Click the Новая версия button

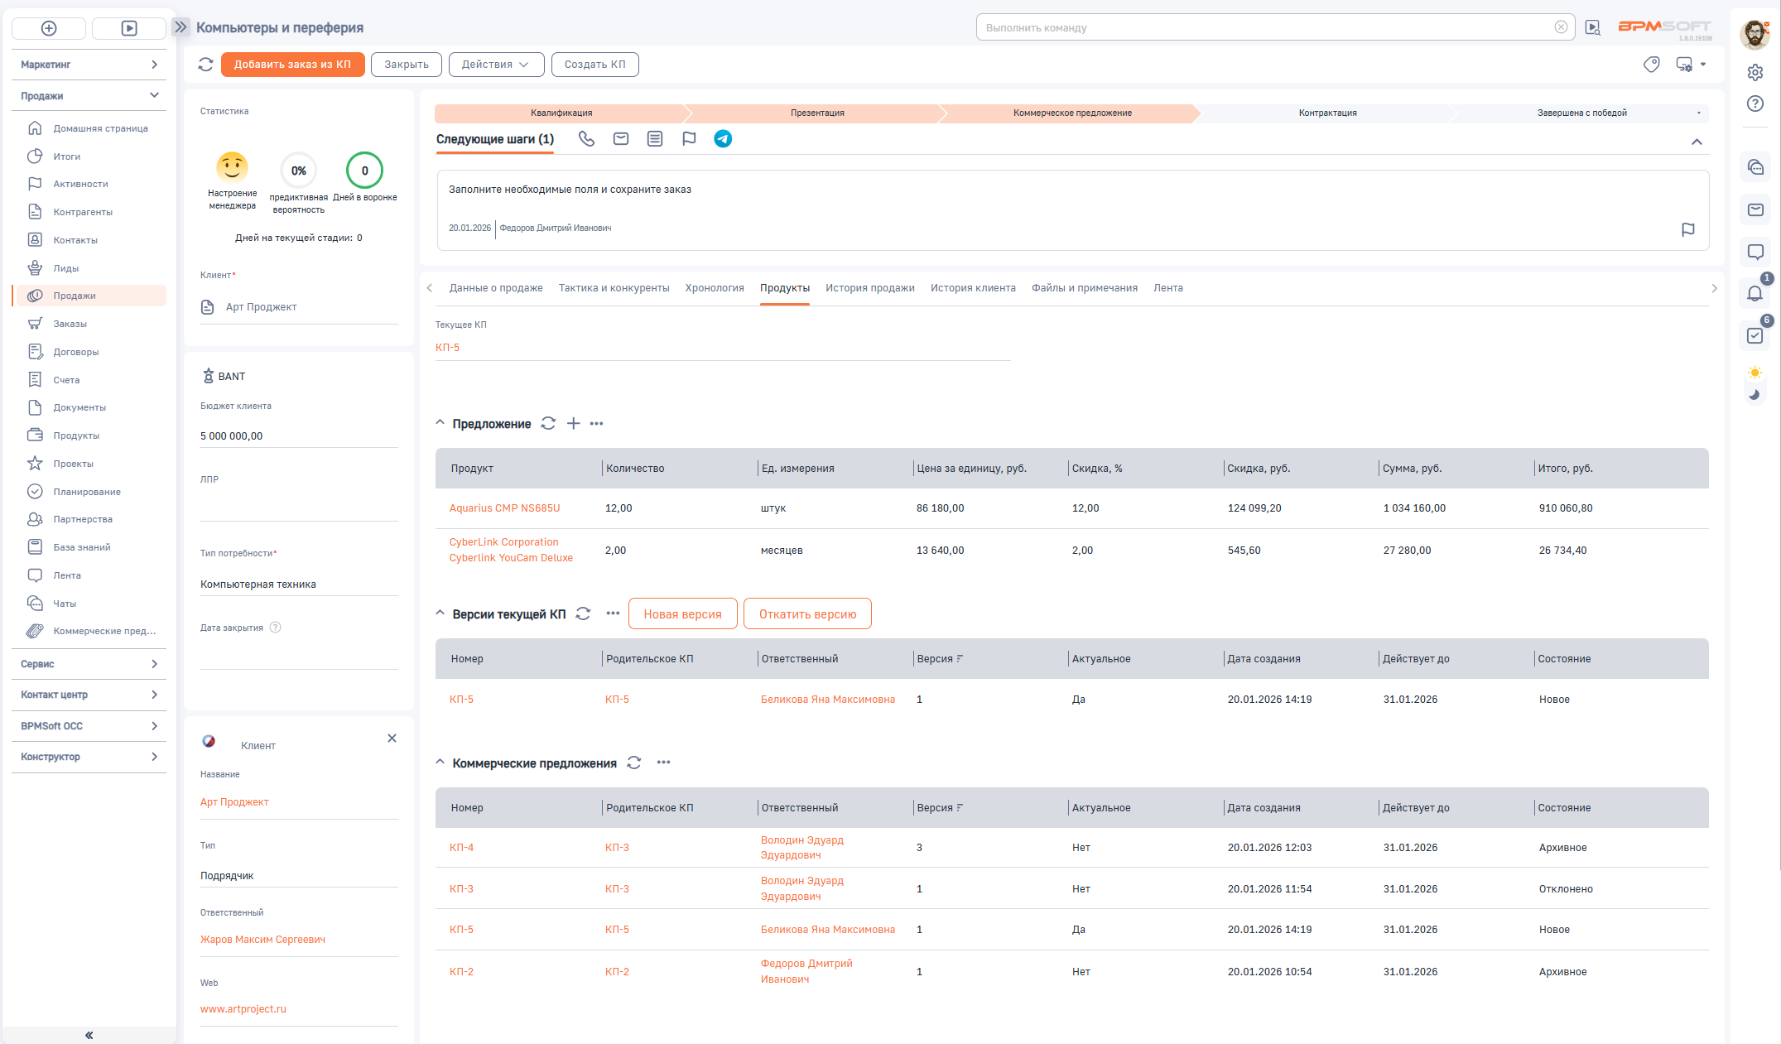(x=682, y=614)
